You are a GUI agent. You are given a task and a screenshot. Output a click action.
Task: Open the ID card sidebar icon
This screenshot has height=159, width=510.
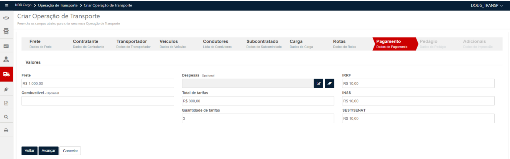(x=6, y=46)
